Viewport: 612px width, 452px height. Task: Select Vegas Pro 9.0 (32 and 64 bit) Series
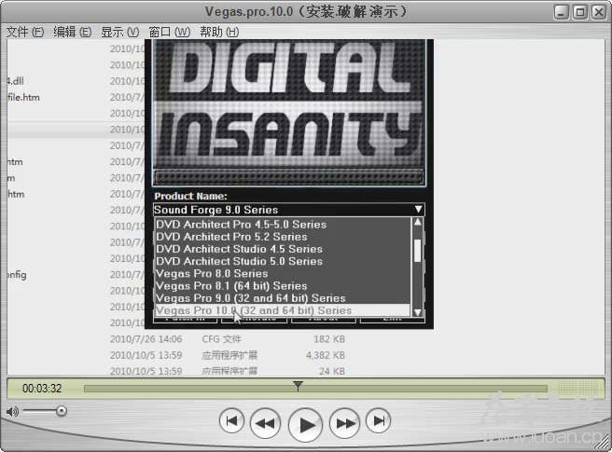[x=283, y=298]
